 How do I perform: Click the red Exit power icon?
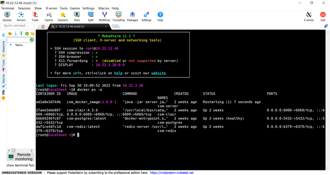tap(323, 16)
